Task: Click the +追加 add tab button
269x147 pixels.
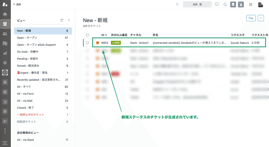Action: tap(17, 4)
